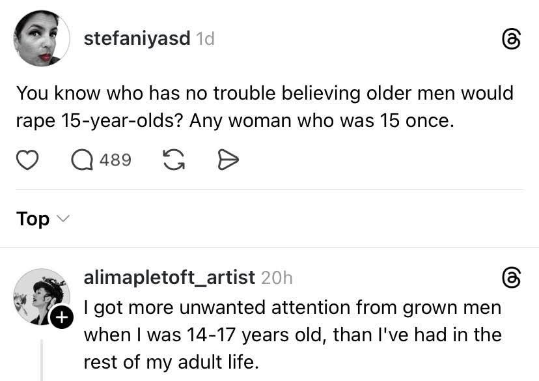This screenshot has height=381, width=539.
Task: Open stefaniyasd's profile picture
Action: pos(42,38)
